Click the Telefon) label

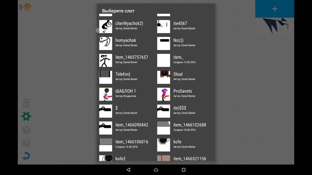coord(123,74)
